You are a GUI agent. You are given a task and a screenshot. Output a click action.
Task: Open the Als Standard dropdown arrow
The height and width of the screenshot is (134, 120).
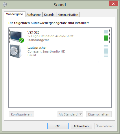(81, 114)
